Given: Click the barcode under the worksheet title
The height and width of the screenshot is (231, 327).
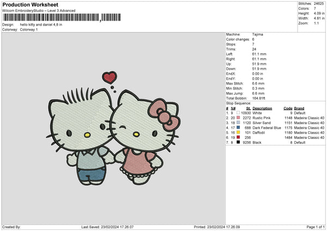Looking at the screenshot, I should (x=62, y=17).
